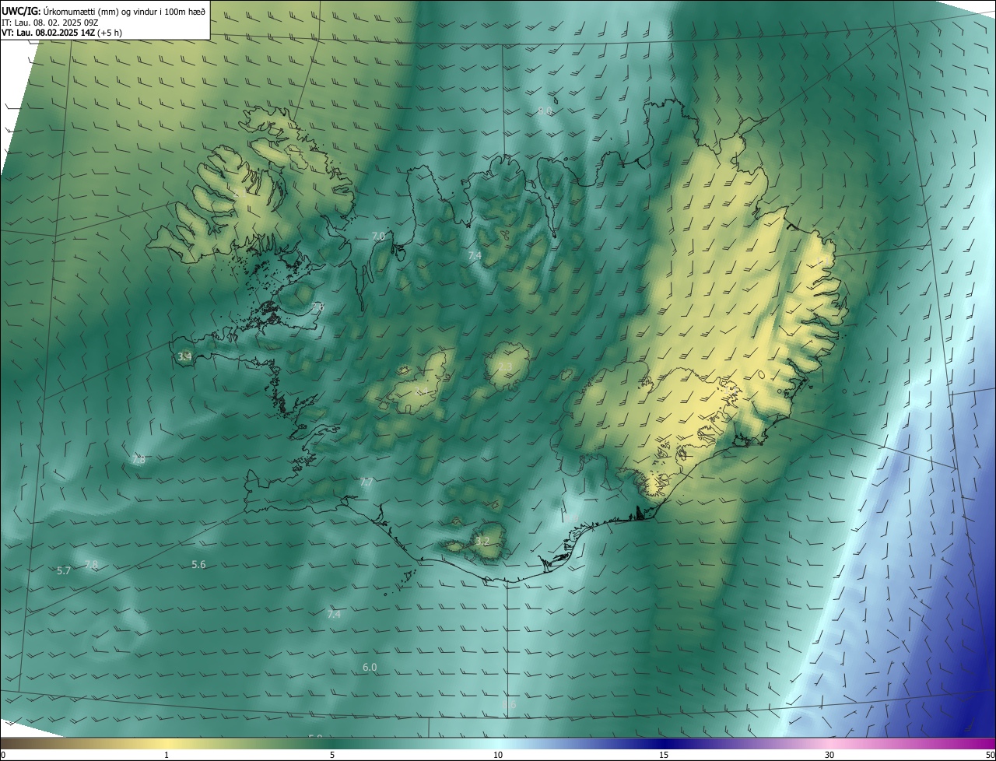Click the map value label "6.0"
996x761 pixels.
370,668
